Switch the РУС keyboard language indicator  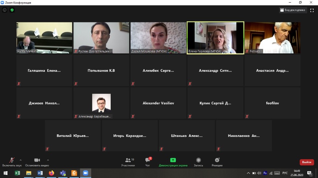tap(285, 173)
